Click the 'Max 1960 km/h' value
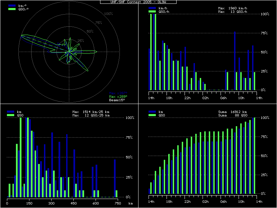277x208 pixels. click(x=233, y=8)
